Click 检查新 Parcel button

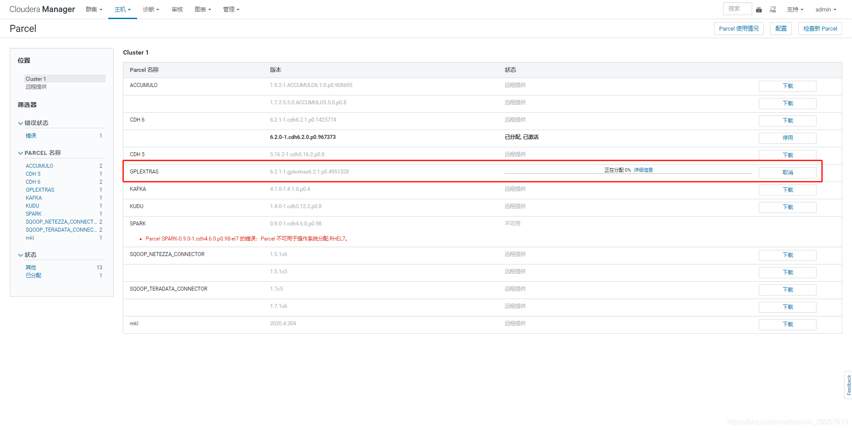(x=820, y=28)
